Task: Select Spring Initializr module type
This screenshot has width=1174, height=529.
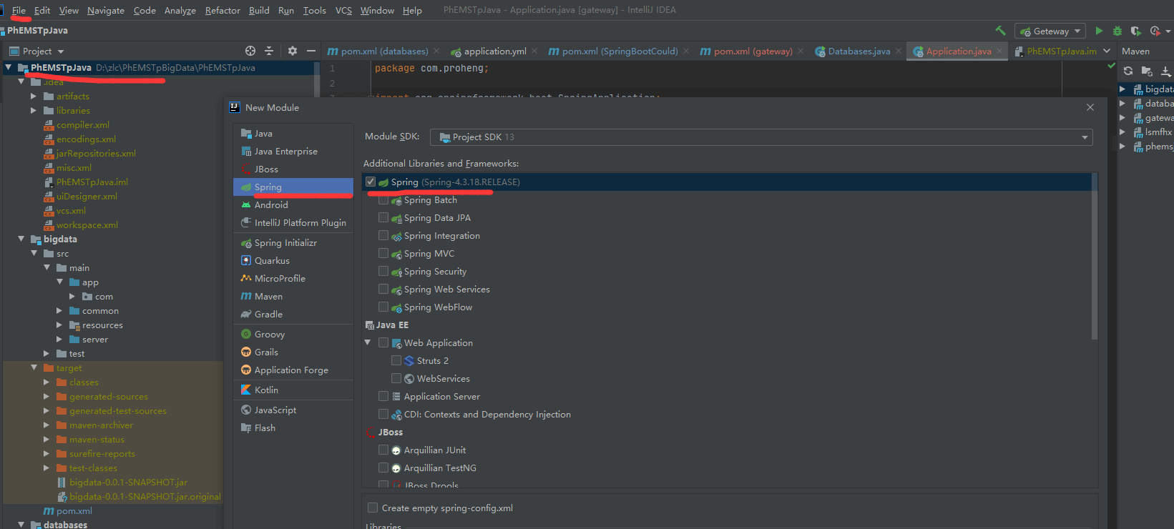Action: [x=285, y=242]
